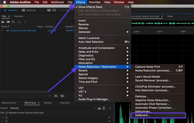Expand the Special submenu
194x123 pixels.
pyautogui.click(x=103, y=74)
